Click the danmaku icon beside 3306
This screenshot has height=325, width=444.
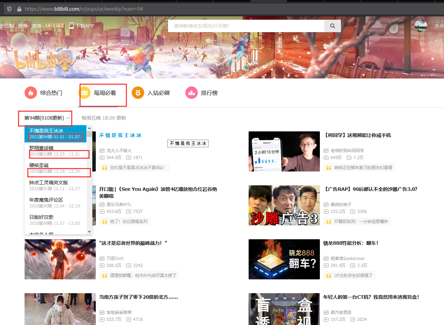[353, 212]
